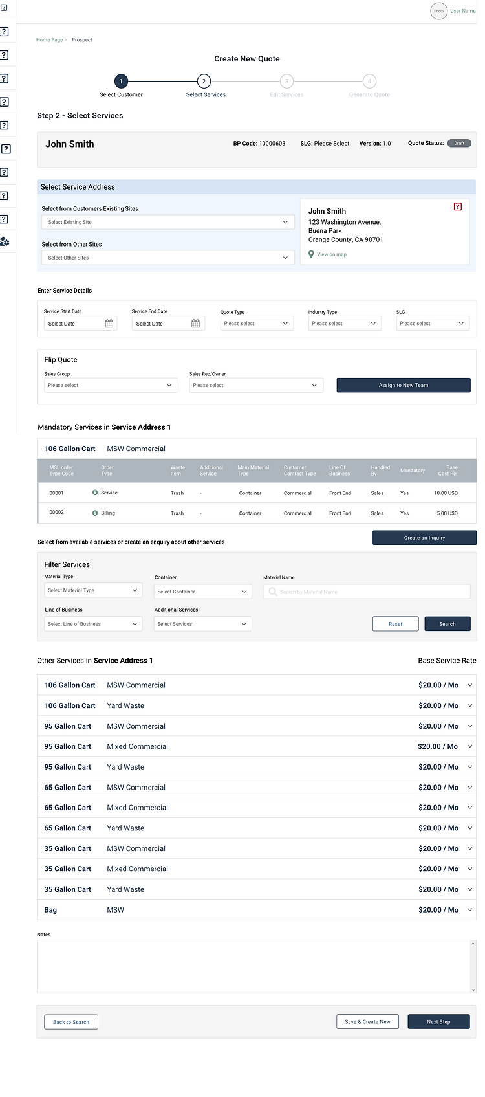Open the Select Existing Site dropdown
The image size is (485, 1097).
click(x=168, y=222)
